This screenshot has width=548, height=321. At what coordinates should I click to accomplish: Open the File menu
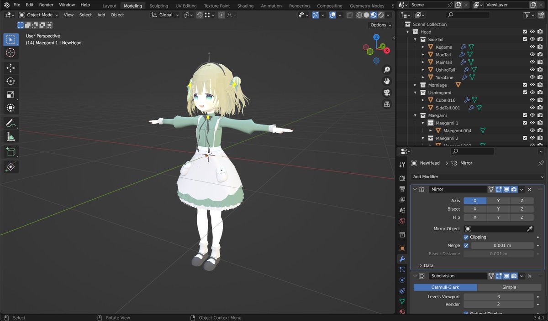click(17, 5)
